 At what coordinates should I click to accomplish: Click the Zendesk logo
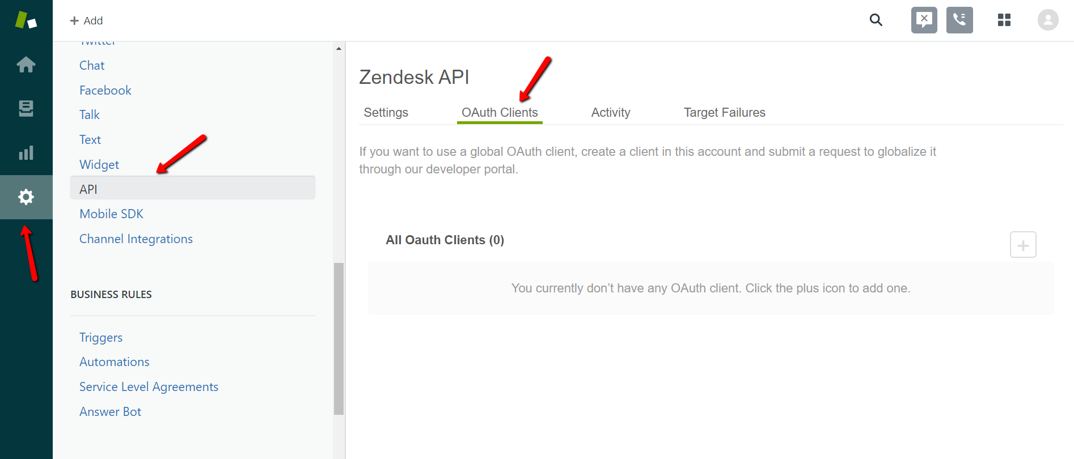pyautogui.click(x=26, y=20)
